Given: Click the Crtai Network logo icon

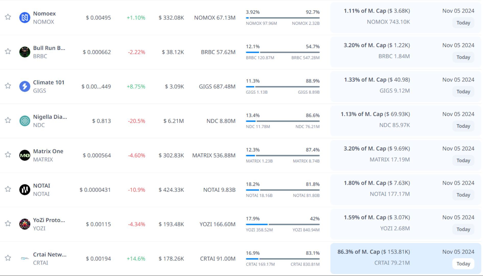Looking at the screenshot, I should point(25,258).
